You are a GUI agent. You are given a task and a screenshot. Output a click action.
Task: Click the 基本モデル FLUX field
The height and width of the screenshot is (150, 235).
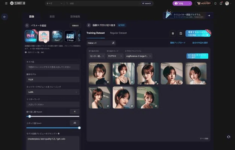53,79
